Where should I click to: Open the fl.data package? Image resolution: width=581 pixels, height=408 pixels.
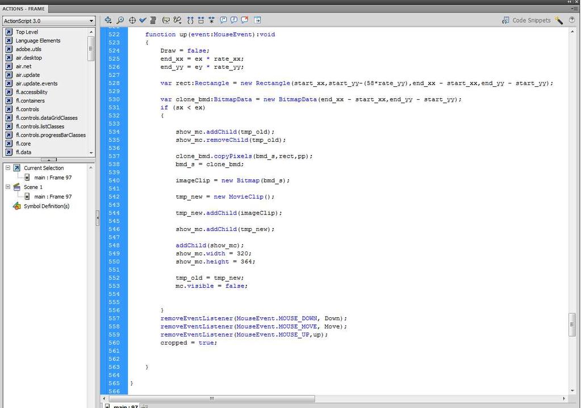coord(23,152)
